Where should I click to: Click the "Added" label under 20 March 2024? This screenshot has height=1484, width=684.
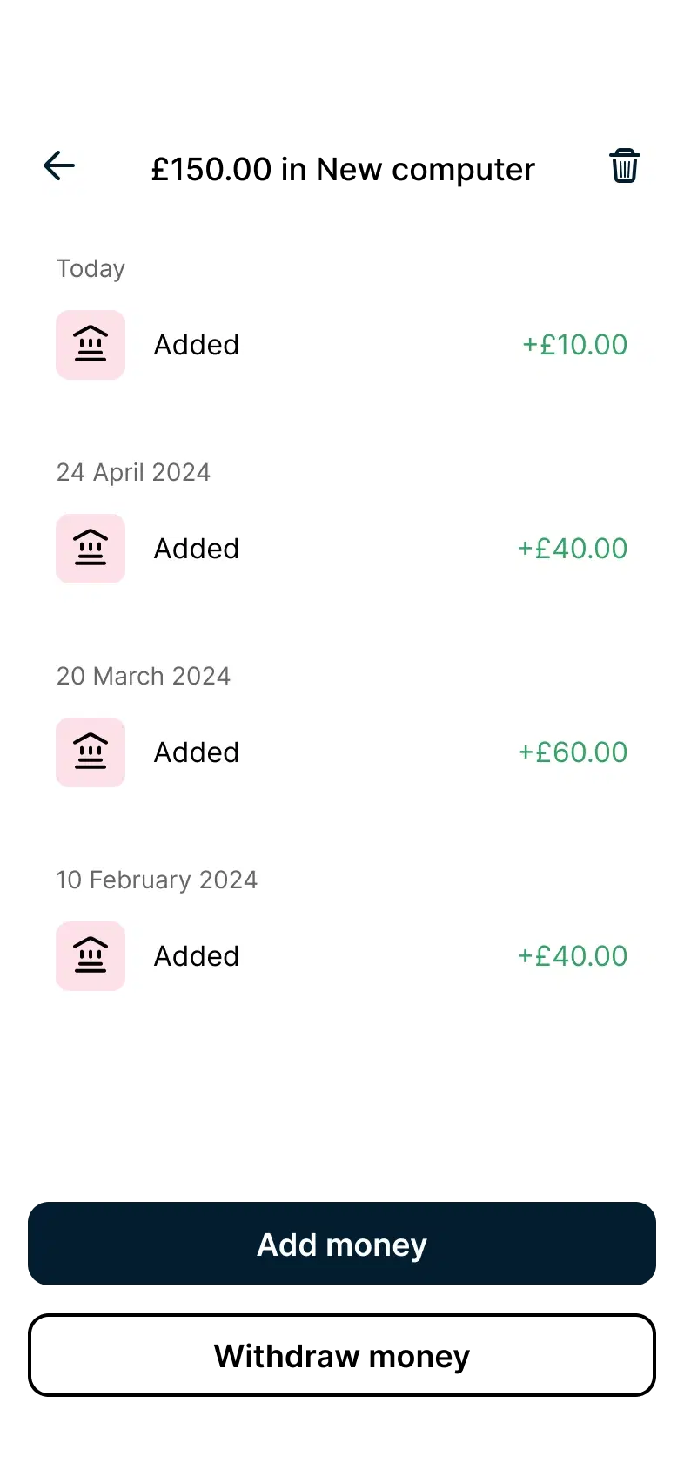197,752
